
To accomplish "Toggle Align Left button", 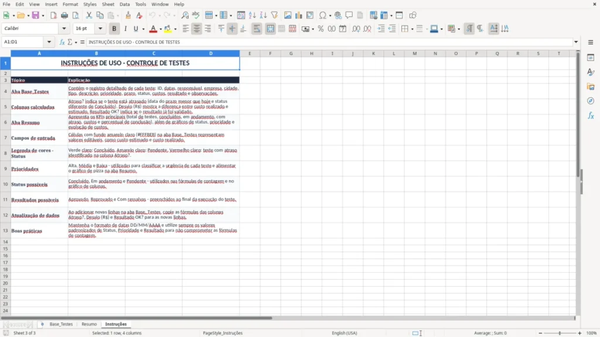I will click(x=186, y=29).
